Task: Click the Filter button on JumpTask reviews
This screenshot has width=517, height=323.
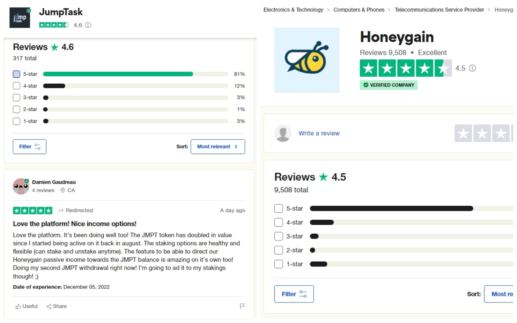Action: pos(29,147)
